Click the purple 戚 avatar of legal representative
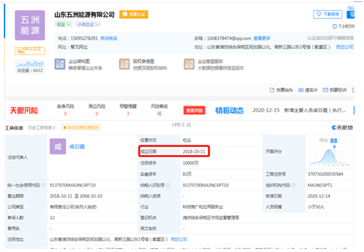 (58, 147)
